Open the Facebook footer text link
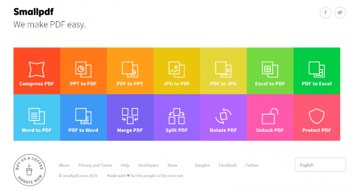355x189 pixels. 227,165
